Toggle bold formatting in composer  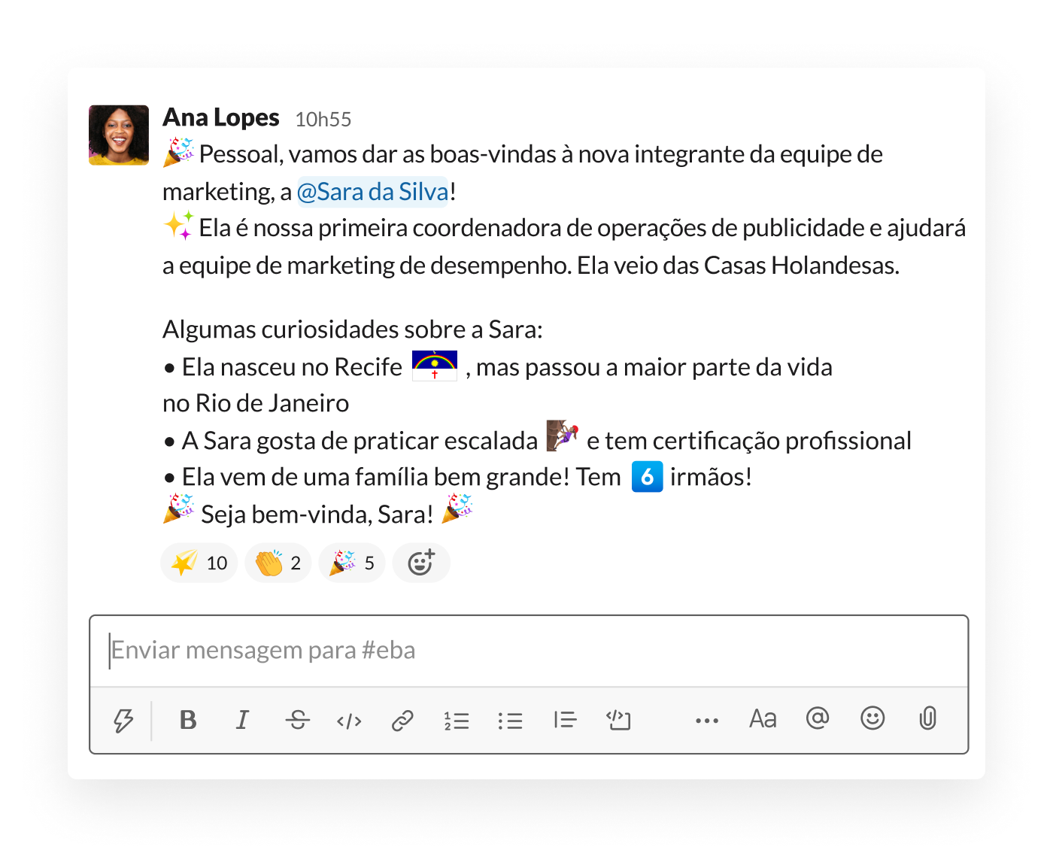(x=188, y=721)
